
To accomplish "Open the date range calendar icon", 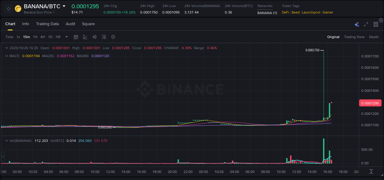I will coord(76,37).
